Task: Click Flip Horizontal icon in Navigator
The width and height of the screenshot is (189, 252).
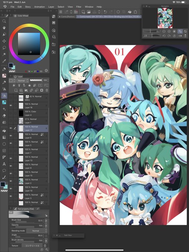Action: tap(180, 36)
